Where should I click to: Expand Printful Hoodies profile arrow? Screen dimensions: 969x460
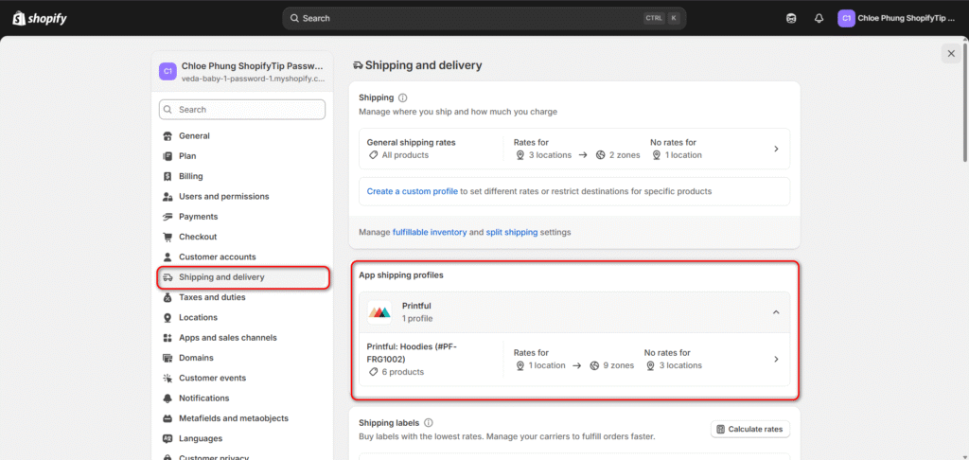click(x=776, y=359)
